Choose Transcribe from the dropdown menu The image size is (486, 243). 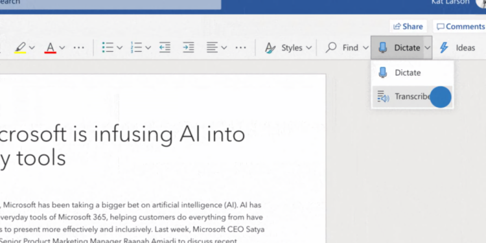[412, 97]
